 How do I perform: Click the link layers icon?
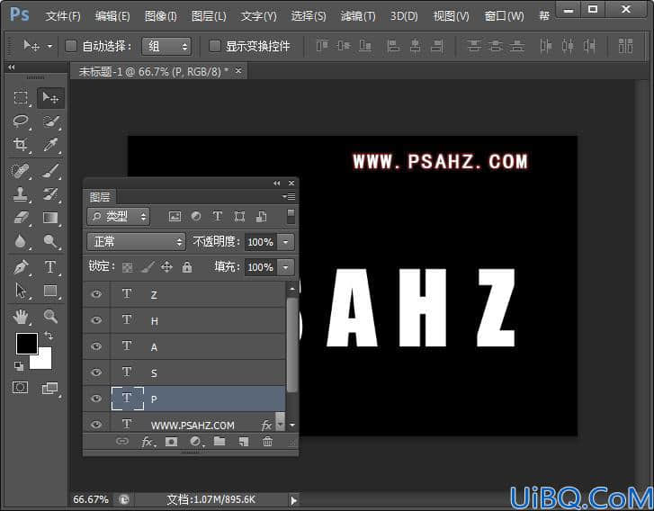(121, 441)
